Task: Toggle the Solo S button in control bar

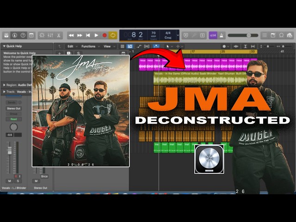Action: click(x=203, y=35)
